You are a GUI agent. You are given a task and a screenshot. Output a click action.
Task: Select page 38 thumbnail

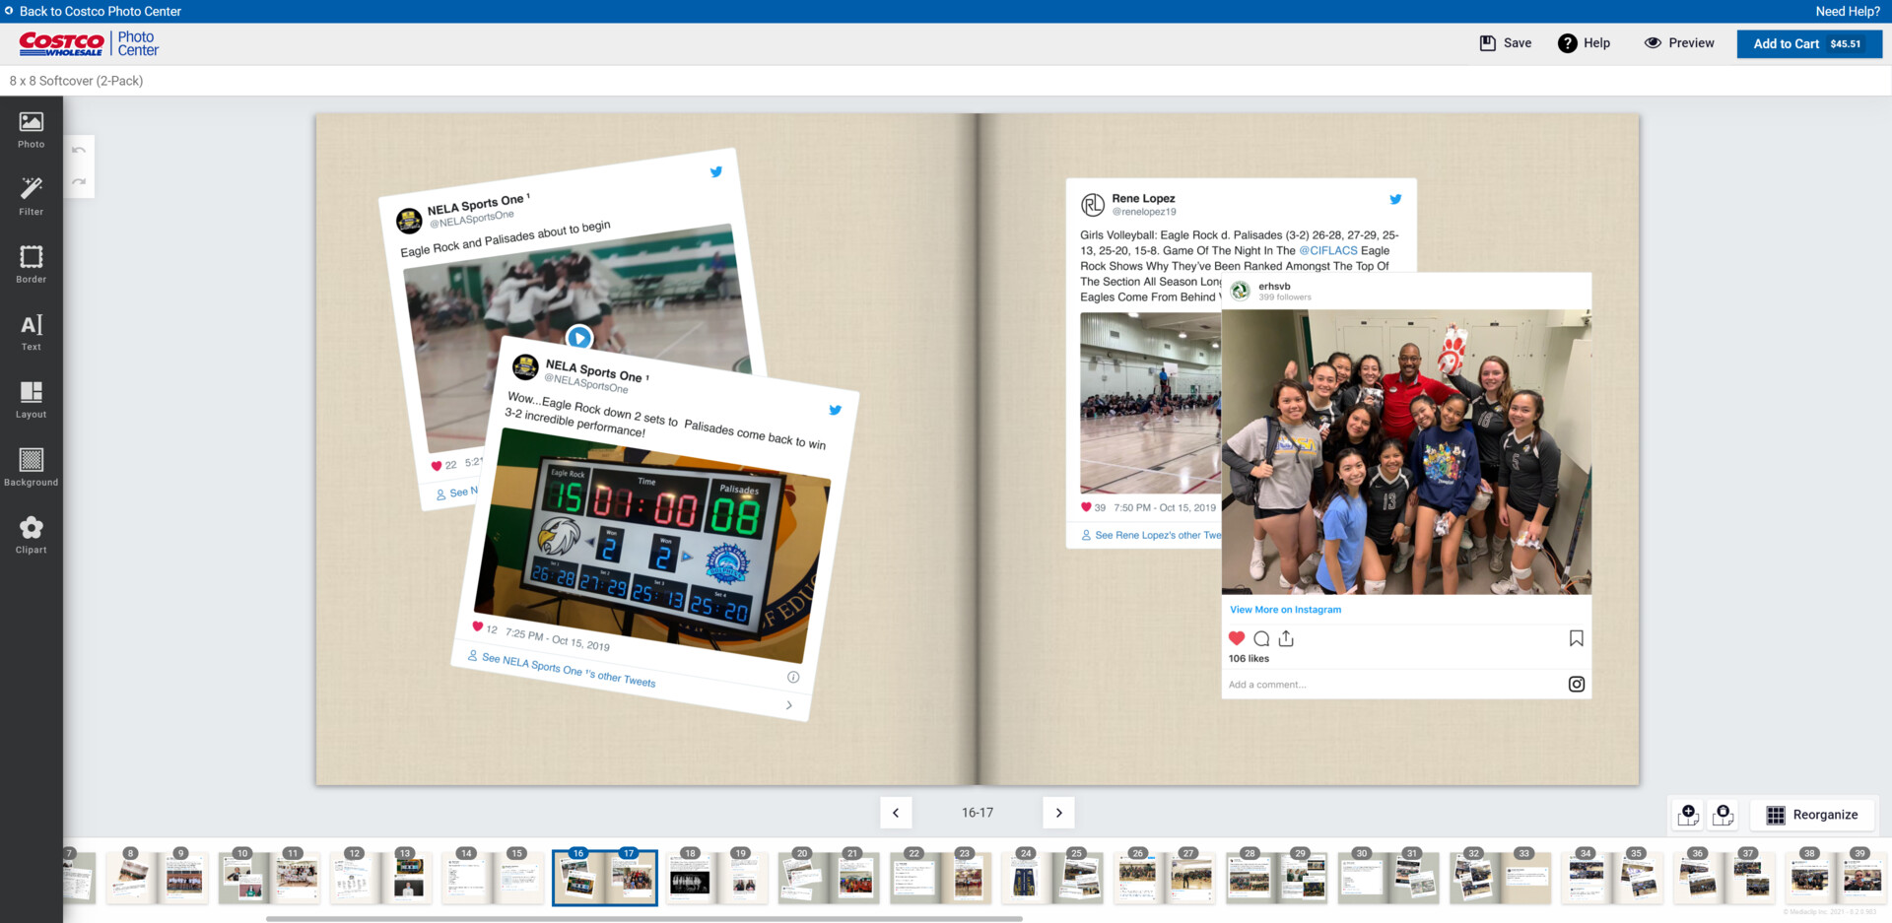pos(1810,878)
